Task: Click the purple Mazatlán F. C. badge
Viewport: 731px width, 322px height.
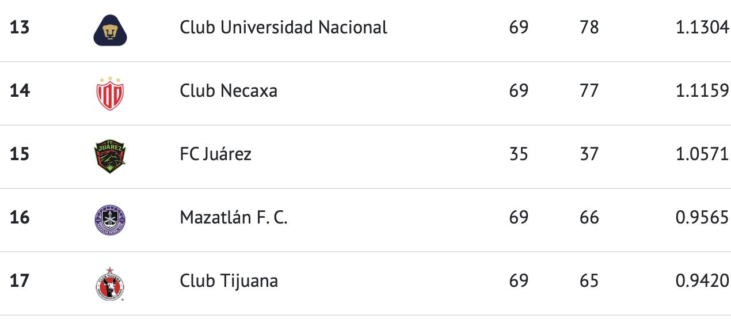Action: click(110, 219)
